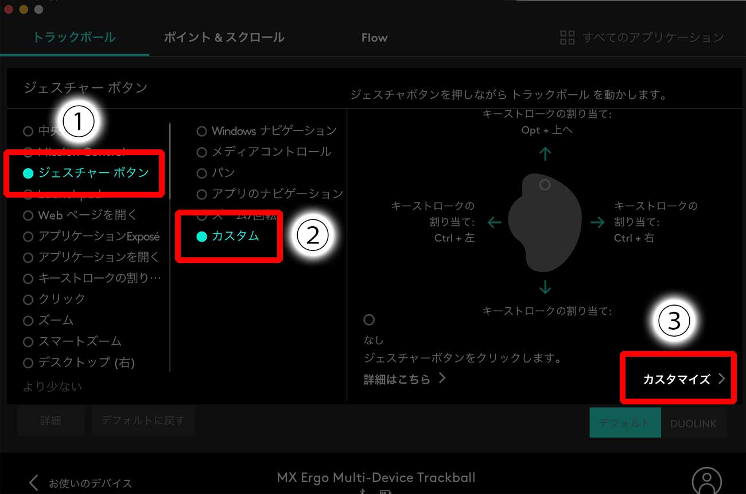Screen dimensions: 746x494
Task: Open the Flow tab
Action: click(x=374, y=38)
